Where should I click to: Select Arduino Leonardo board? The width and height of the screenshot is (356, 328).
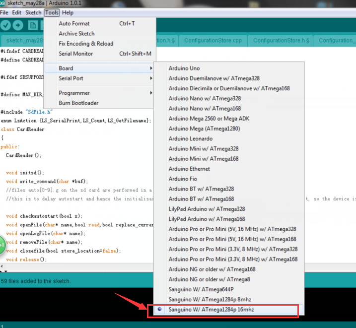(x=190, y=138)
